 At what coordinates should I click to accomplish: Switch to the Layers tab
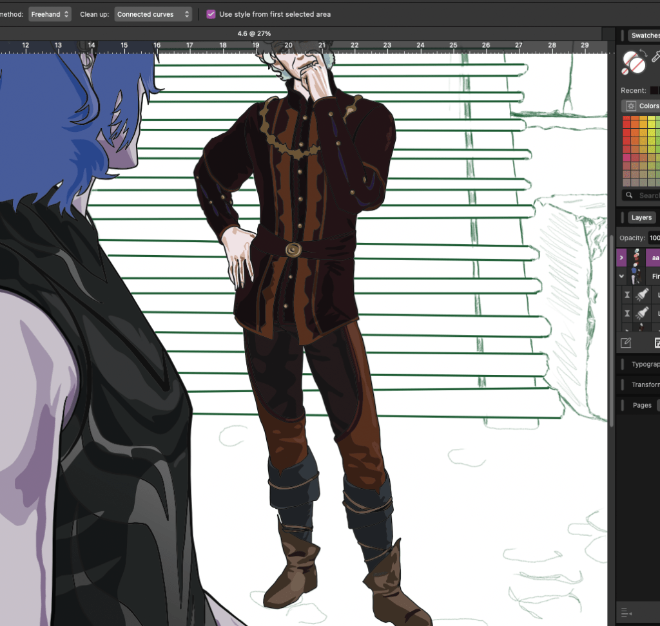[641, 218]
